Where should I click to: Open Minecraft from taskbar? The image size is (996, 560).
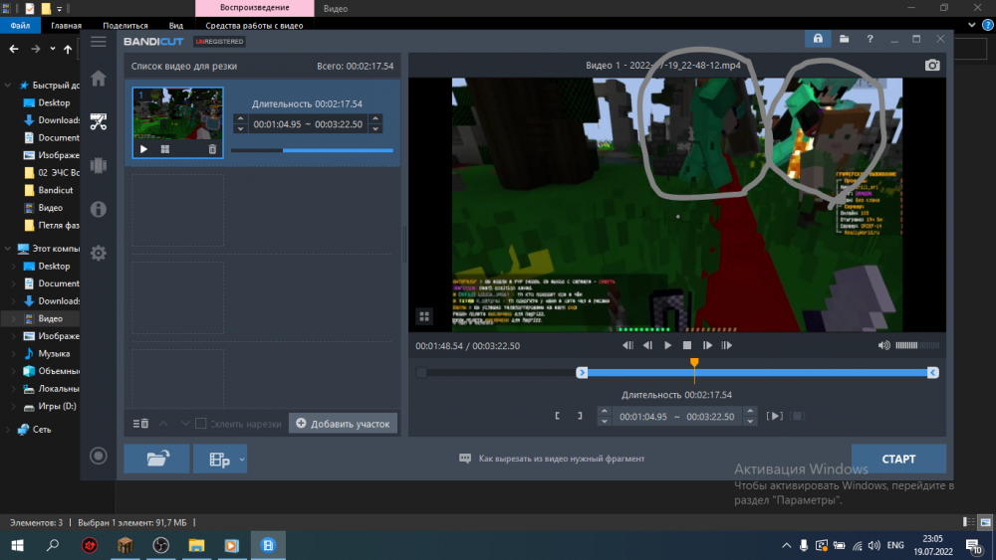click(x=125, y=545)
